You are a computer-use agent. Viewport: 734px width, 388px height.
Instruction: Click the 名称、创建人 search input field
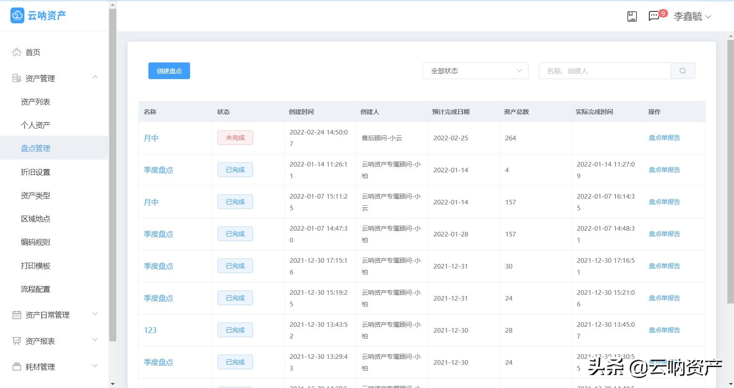pos(604,71)
